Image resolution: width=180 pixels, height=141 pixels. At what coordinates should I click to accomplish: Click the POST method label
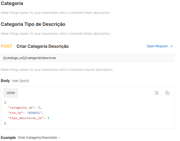pyautogui.click(x=7, y=46)
